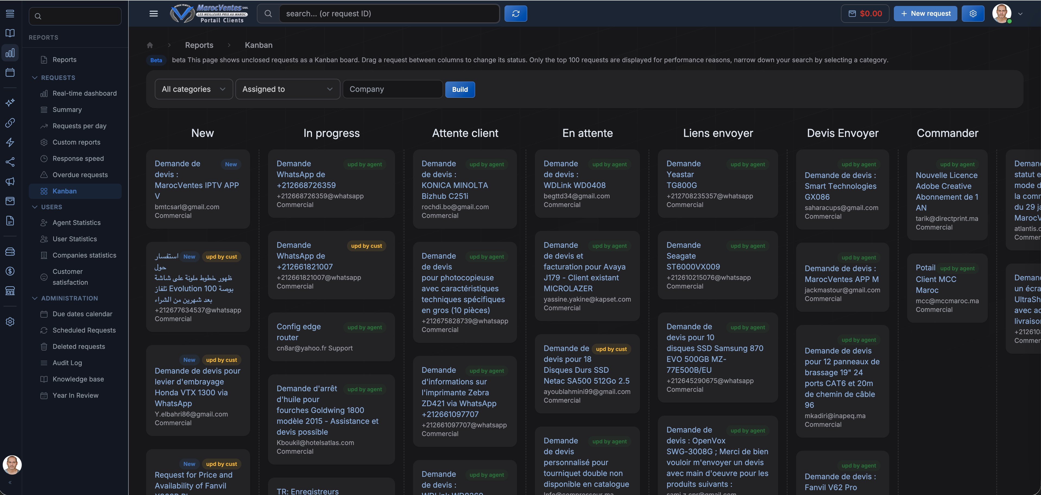Open the knowledge base book icon
This screenshot has height=495, width=1041.
[x=10, y=33]
